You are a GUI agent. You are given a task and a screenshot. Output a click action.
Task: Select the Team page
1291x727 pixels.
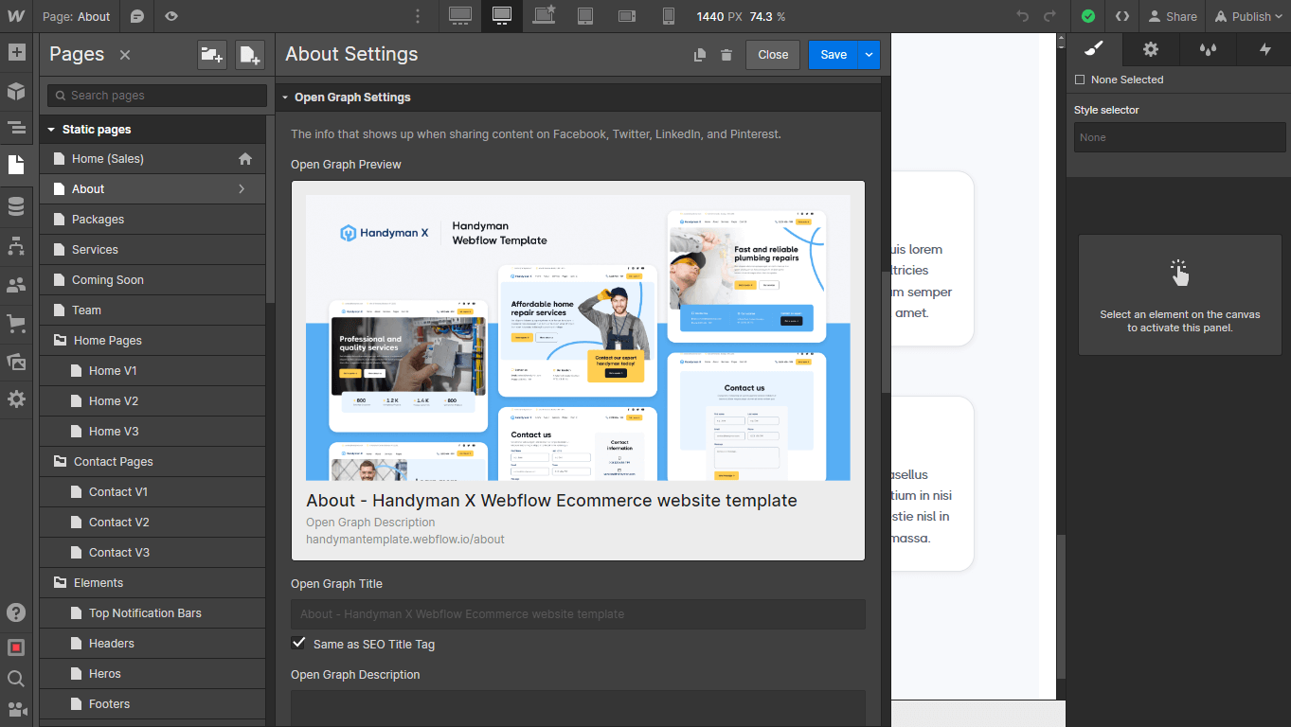coord(152,310)
